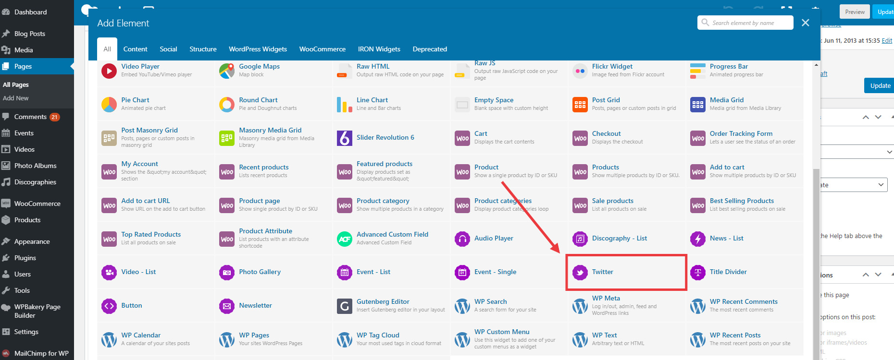This screenshot has height=360, width=894.
Task: Add the Post Masonry Grid icon
Action: [109, 138]
